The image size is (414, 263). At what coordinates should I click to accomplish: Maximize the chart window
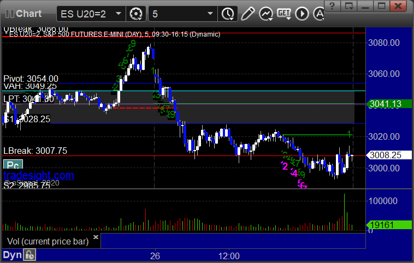(x=381, y=5)
